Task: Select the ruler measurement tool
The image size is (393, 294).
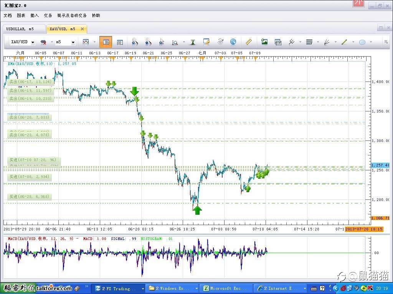Action: pyautogui.click(x=249, y=42)
